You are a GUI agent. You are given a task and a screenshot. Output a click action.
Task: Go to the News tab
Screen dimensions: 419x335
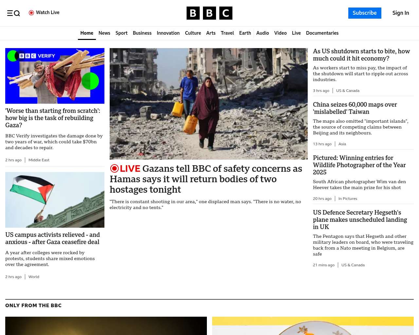(x=104, y=33)
